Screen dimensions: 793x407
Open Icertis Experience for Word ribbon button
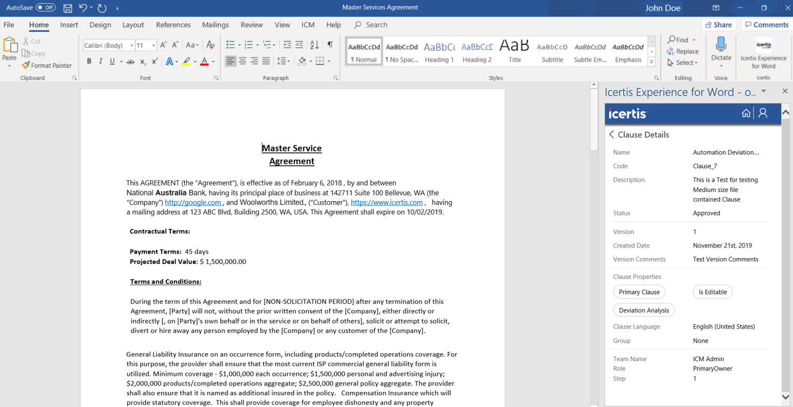coord(763,53)
